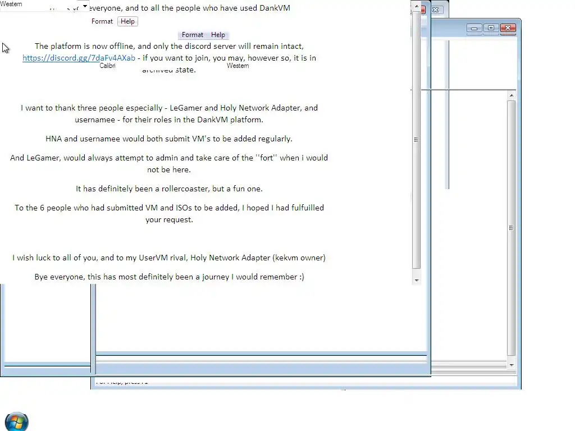
Task: Maximize the back window
Action: [491, 28]
